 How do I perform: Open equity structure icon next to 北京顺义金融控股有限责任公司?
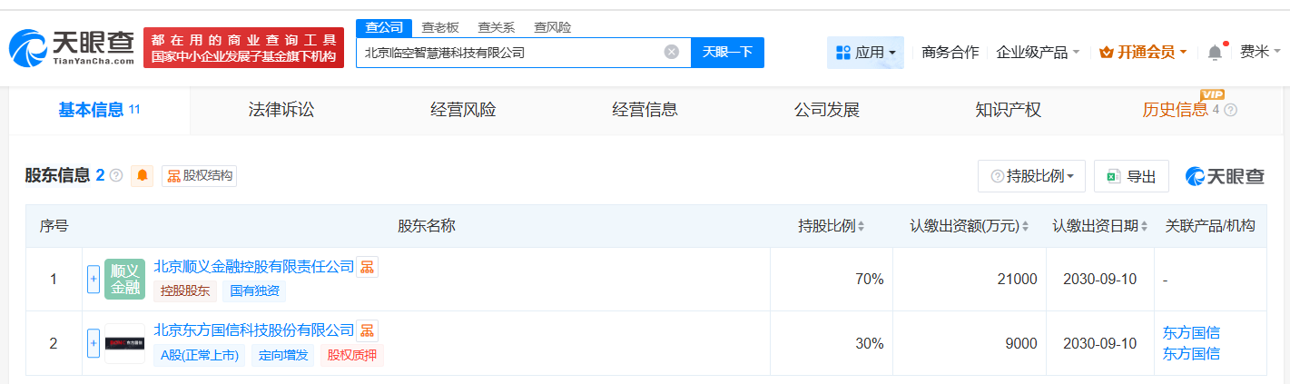tap(368, 267)
